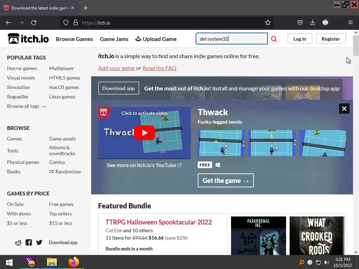Screen dimensions: 359x269
Task: Click the address bar URL
Action: (x=96, y=23)
